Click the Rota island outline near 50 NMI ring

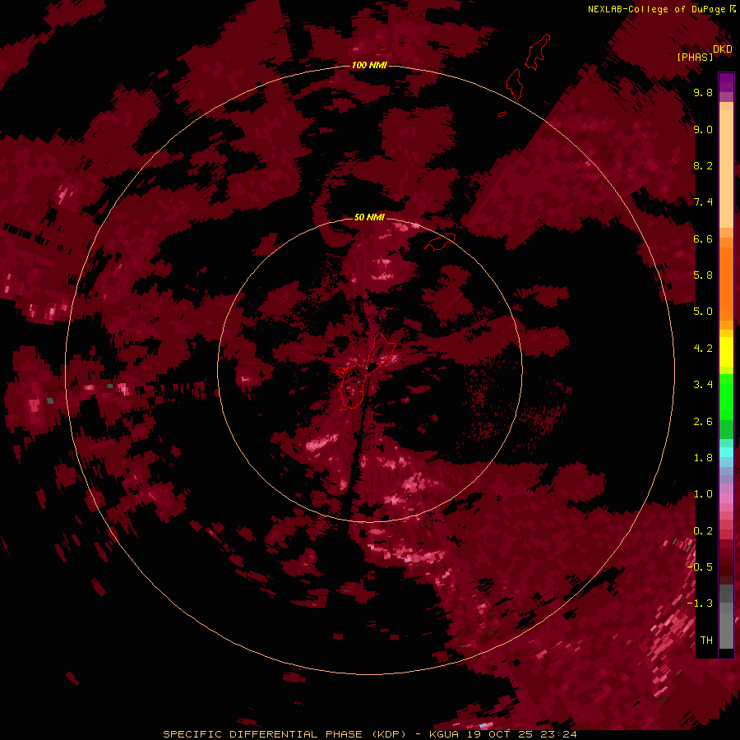click(x=440, y=242)
